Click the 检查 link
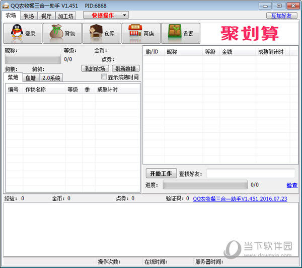Image resolution: width=302 pixels, height=268 pixels. [x=292, y=185]
